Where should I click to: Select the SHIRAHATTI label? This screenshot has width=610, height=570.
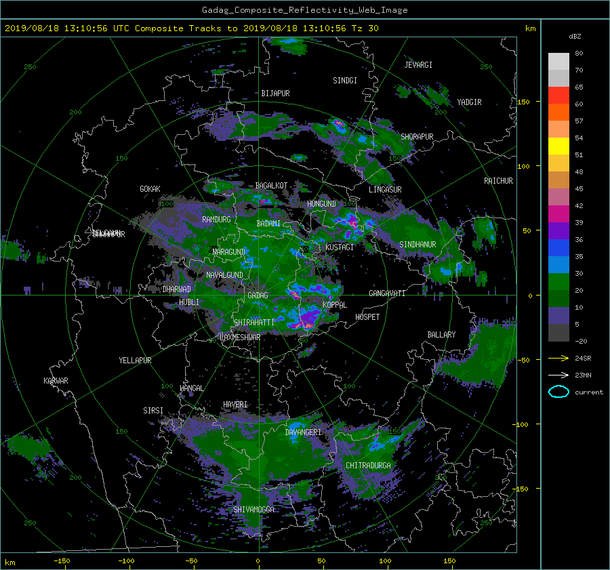coord(254,323)
